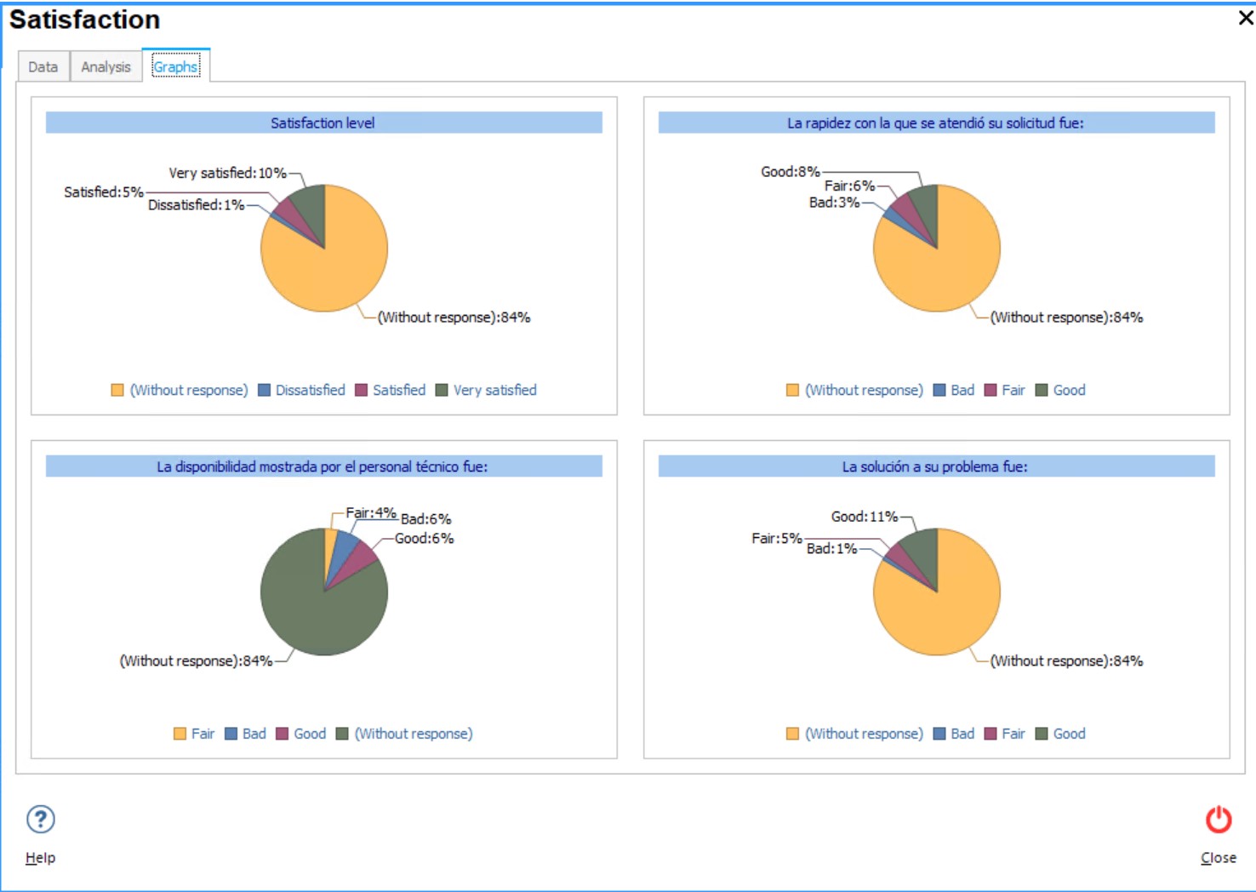This screenshot has width=1256, height=892.
Task: Switch to the Data tab
Action: point(43,66)
